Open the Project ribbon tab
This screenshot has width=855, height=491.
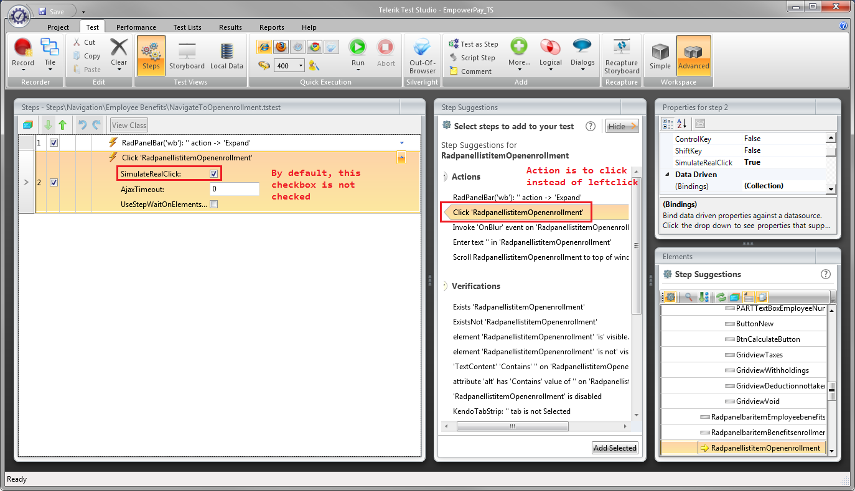[58, 27]
